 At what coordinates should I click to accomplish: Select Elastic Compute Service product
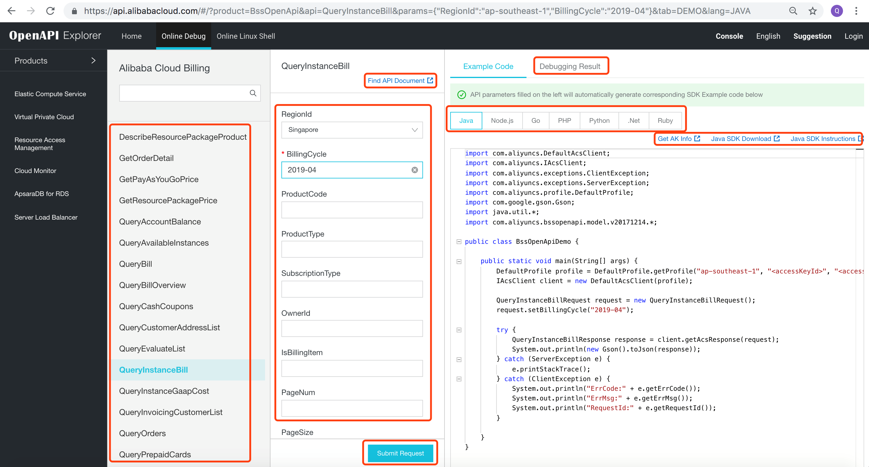pos(50,94)
